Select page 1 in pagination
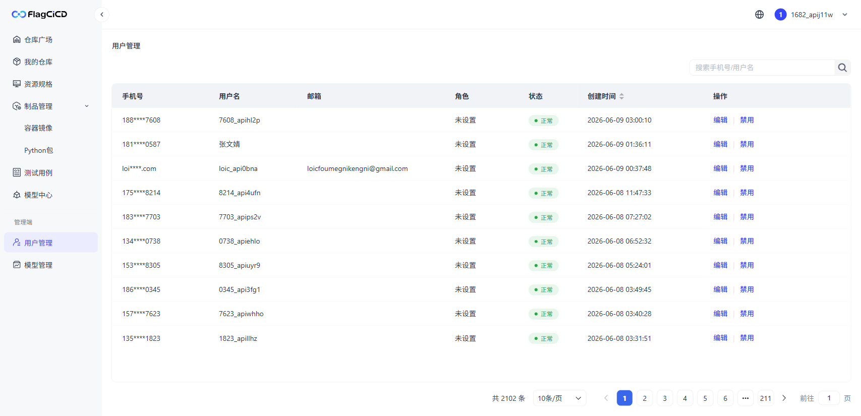Screen dimensions: 861x416 pyautogui.click(x=624, y=398)
